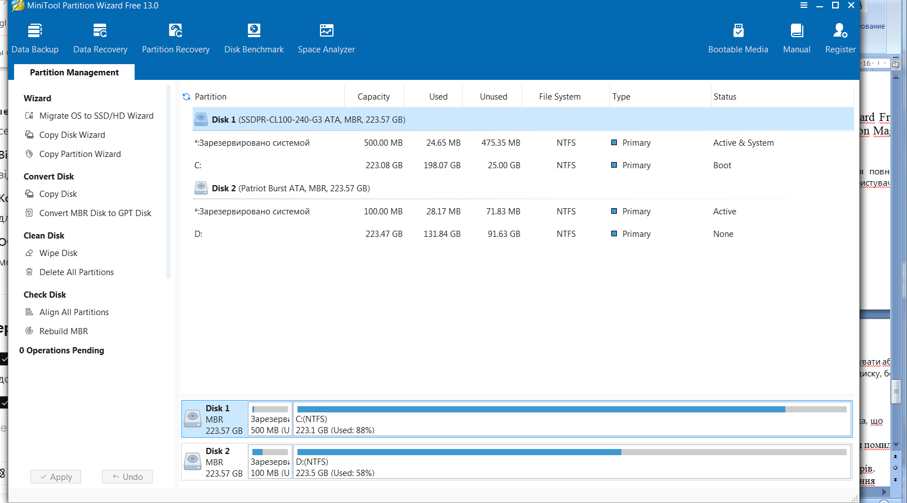Click the Register icon

click(x=840, y=38)
